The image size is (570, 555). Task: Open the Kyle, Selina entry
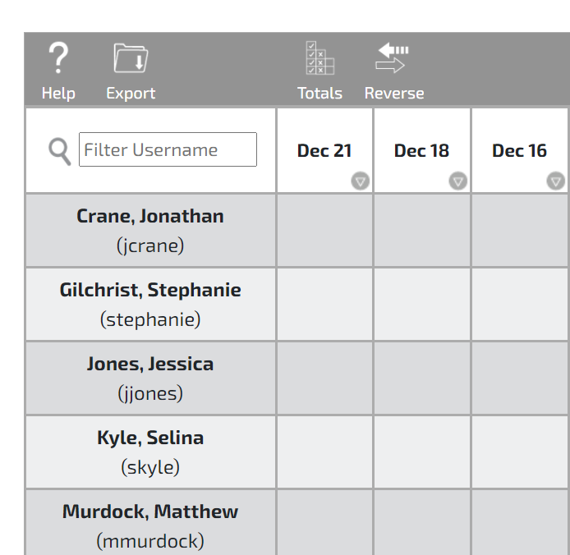pyautogui.click(x=150, y=438)
